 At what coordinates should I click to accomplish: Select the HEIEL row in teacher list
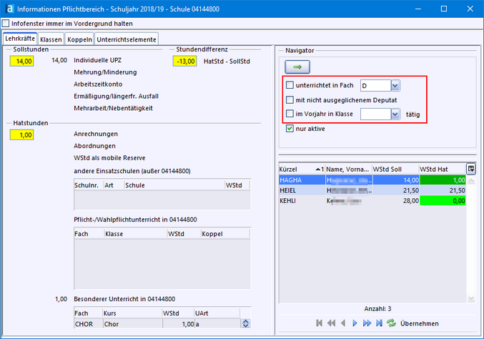[300, 191]
